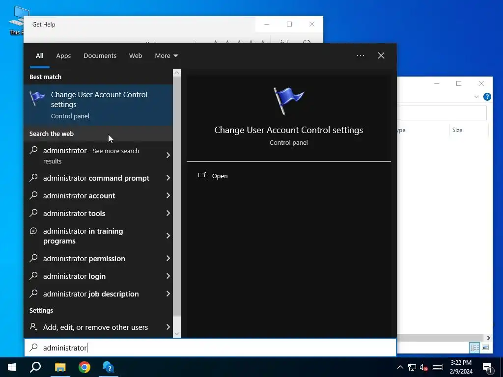Open the three-dots options menu in search panel
Viewport: 503px width, 377px height.
361,55
